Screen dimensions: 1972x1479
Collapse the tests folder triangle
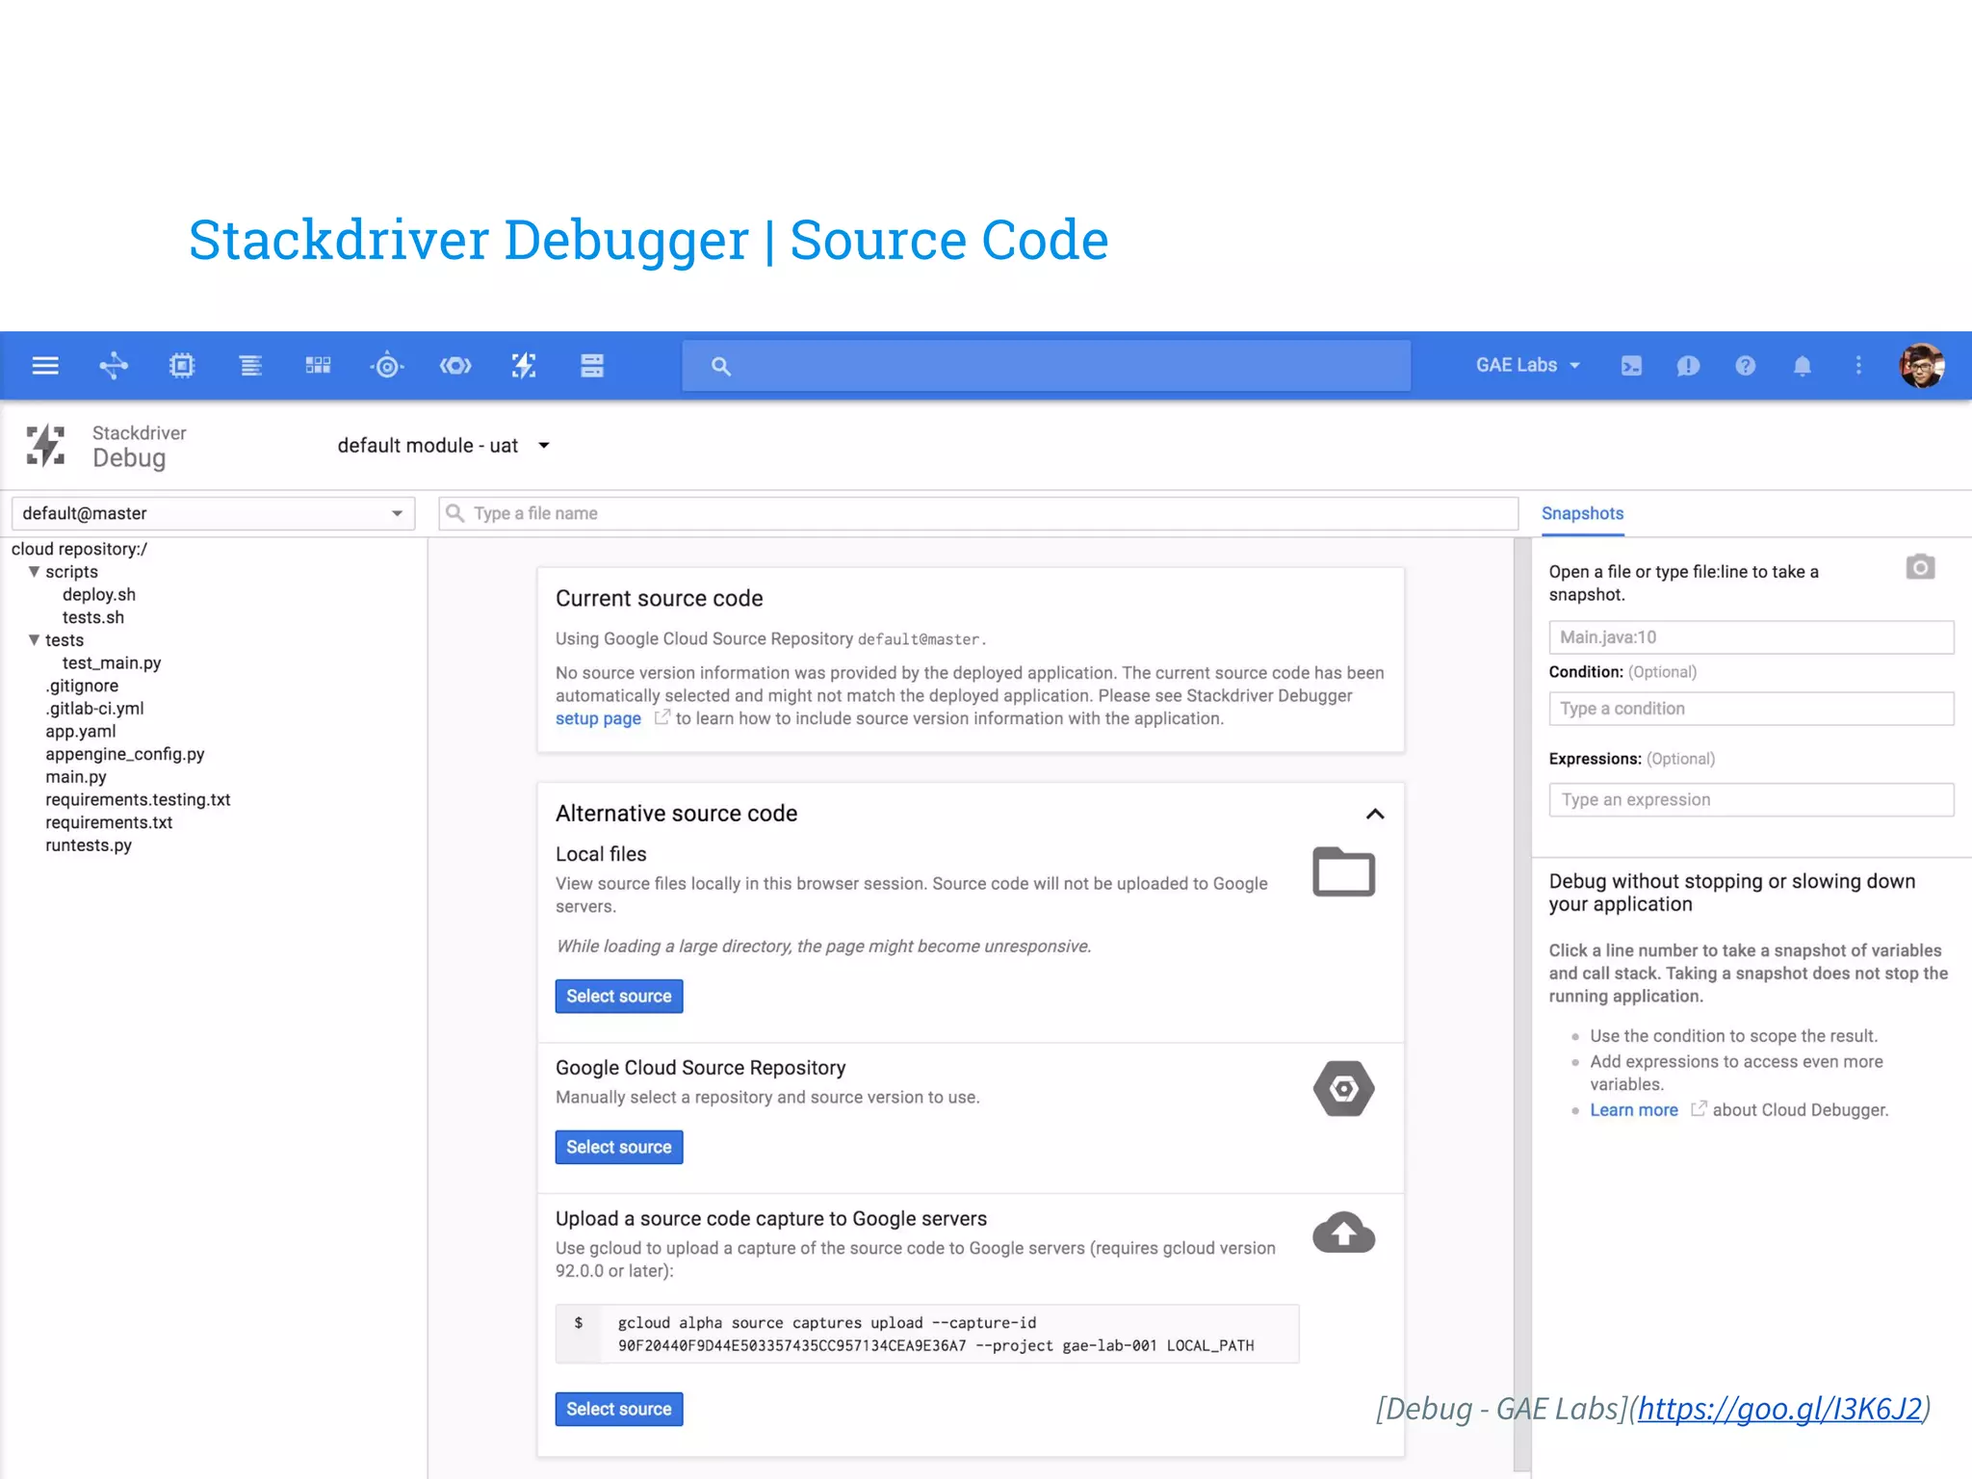(x=34, y=640)
